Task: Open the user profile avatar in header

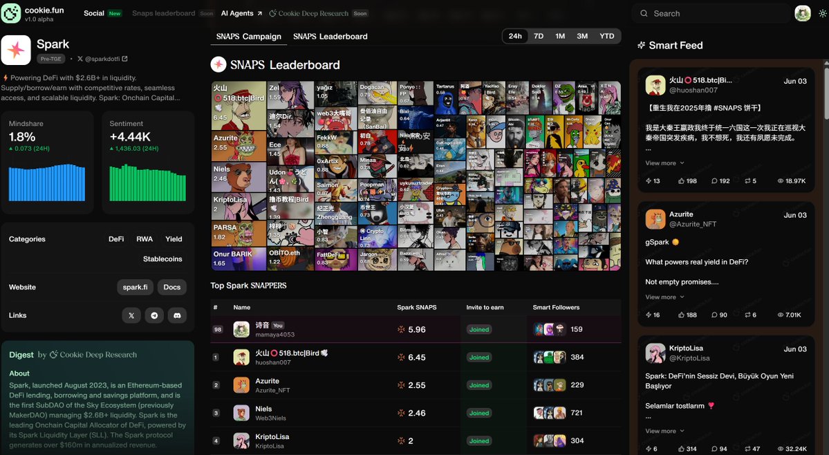Action: click(803, 13)
